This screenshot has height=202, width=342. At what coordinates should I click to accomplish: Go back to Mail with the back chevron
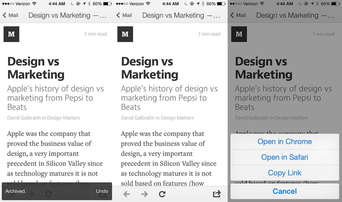pyautogui.click(x=10, y=15)
